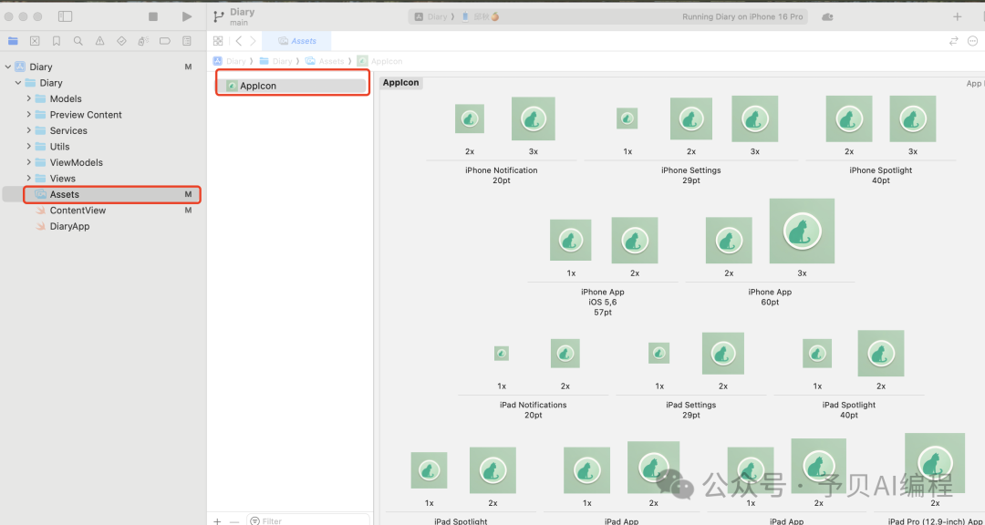The width and height of the screenshot is (985, 525).
Task: Open the Bookmark navigator
Action: tap(57, 41)
